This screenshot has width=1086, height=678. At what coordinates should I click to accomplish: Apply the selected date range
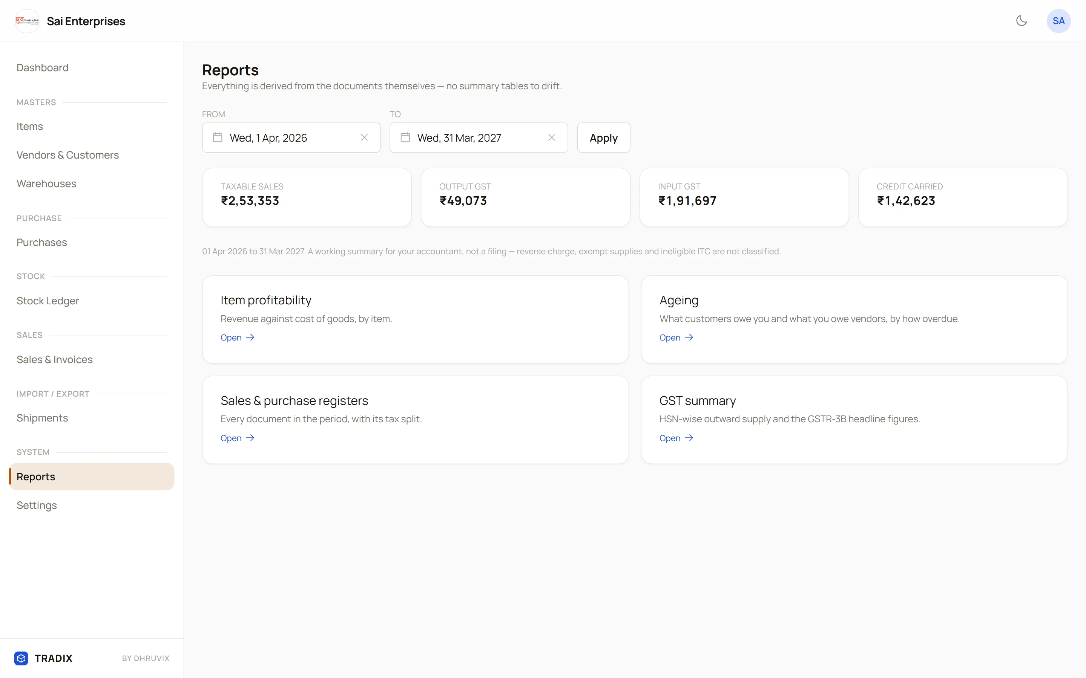point(603,137)
